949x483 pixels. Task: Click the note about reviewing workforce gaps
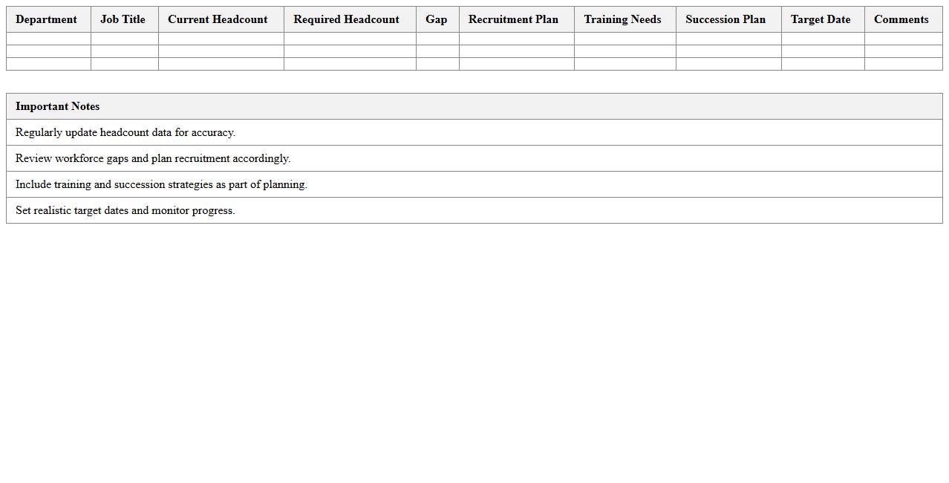point(153,158)
